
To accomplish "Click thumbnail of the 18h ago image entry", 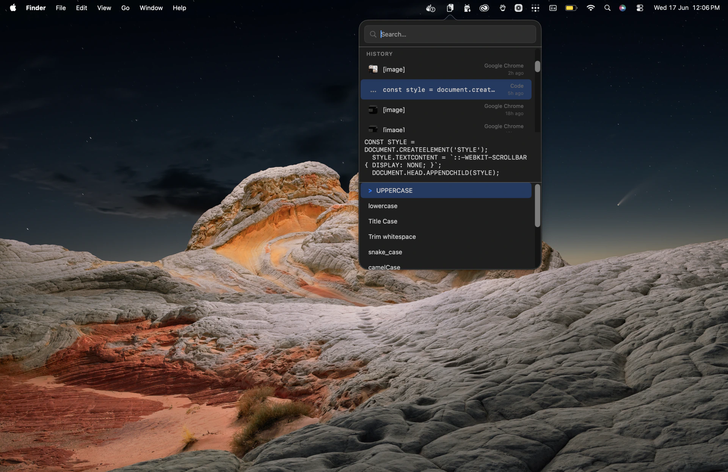I will tap(373, 110).
